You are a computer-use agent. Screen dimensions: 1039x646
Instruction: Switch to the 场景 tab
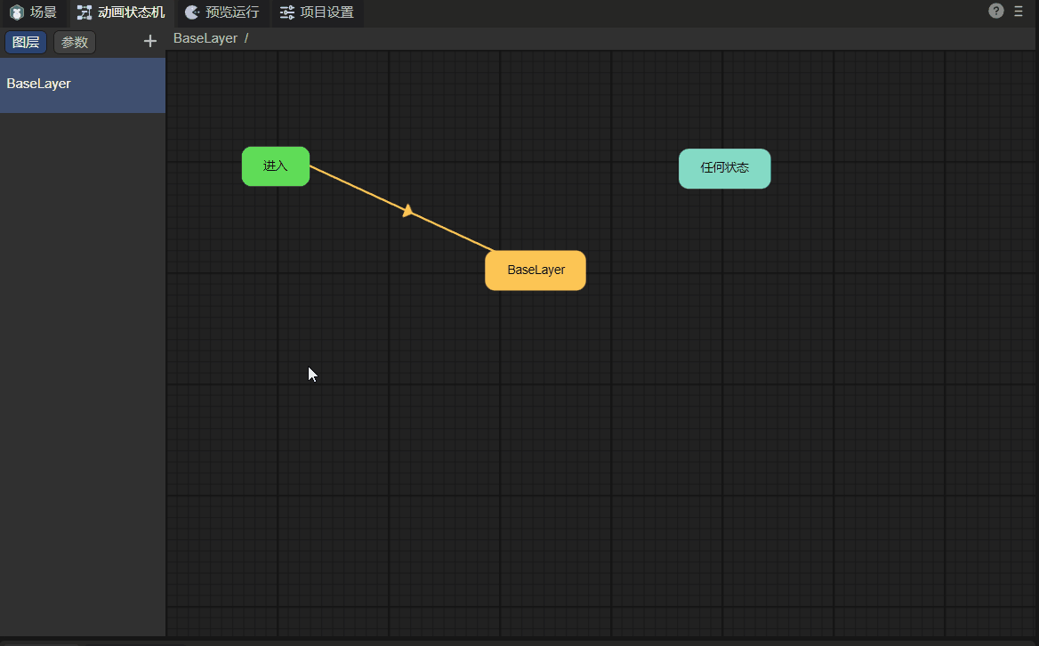point(43,12)
